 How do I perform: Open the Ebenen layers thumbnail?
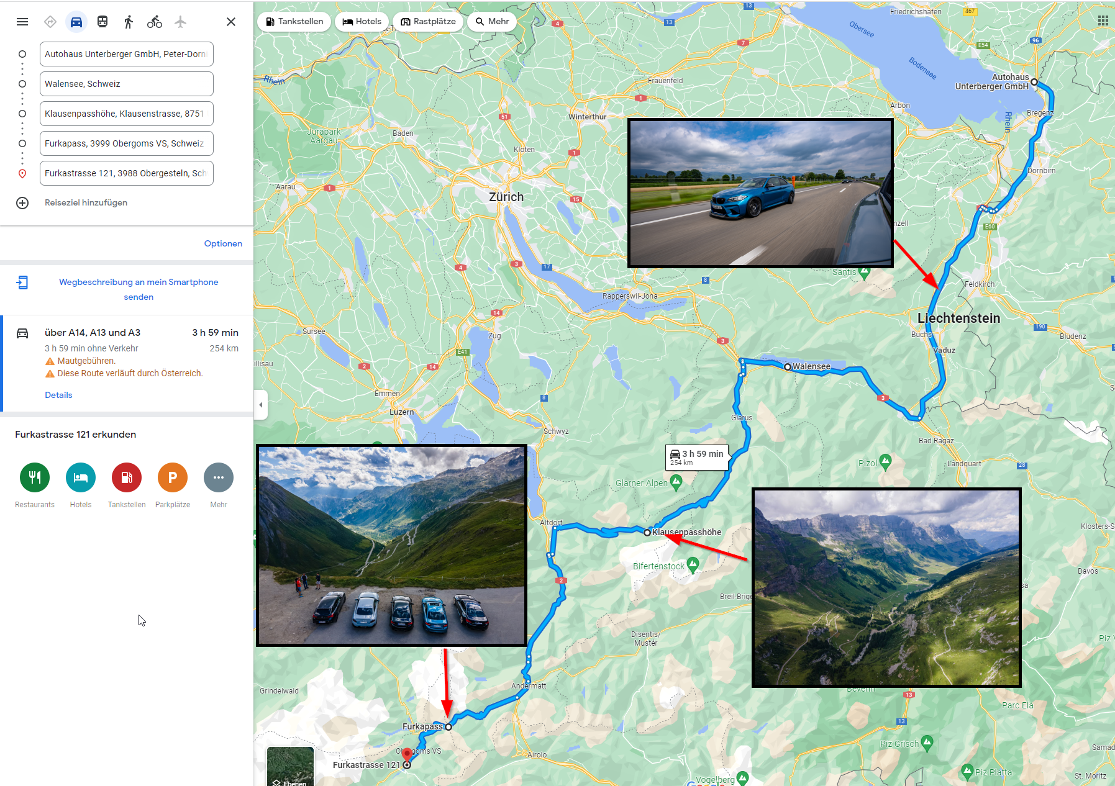click(290, 766)
